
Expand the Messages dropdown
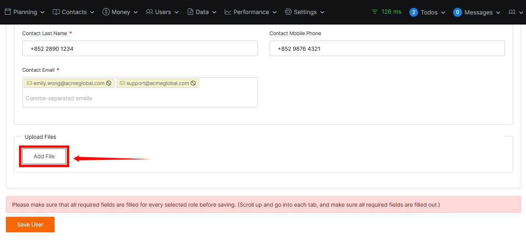(498, 12)
